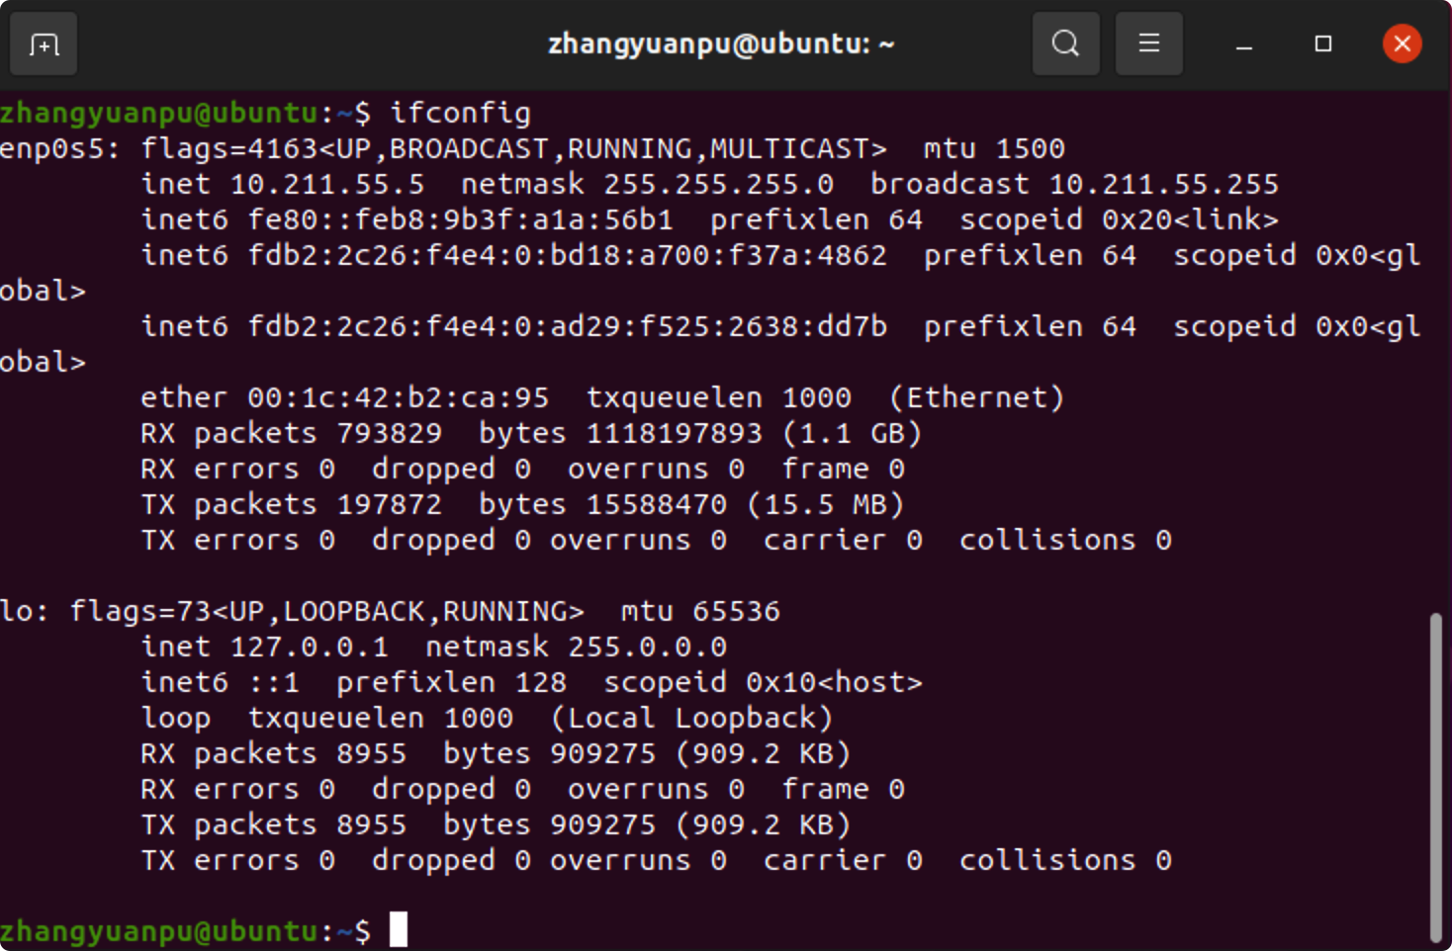
Task: Open the terminal search
Action: (1065, 43)
